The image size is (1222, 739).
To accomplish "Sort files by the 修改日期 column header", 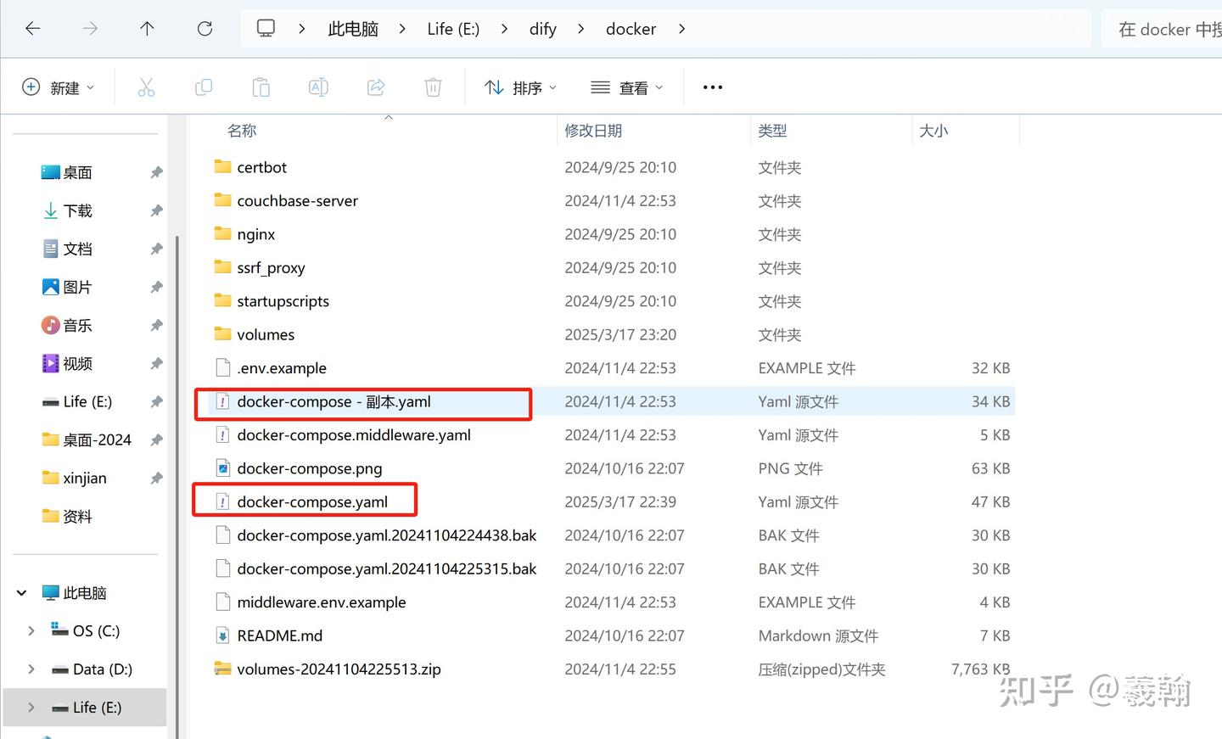I will pos(593,130).
